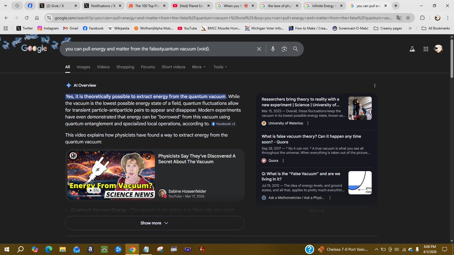Expand the Facebook +3 sources chip
454x255 pixels.
coord(224,124)
